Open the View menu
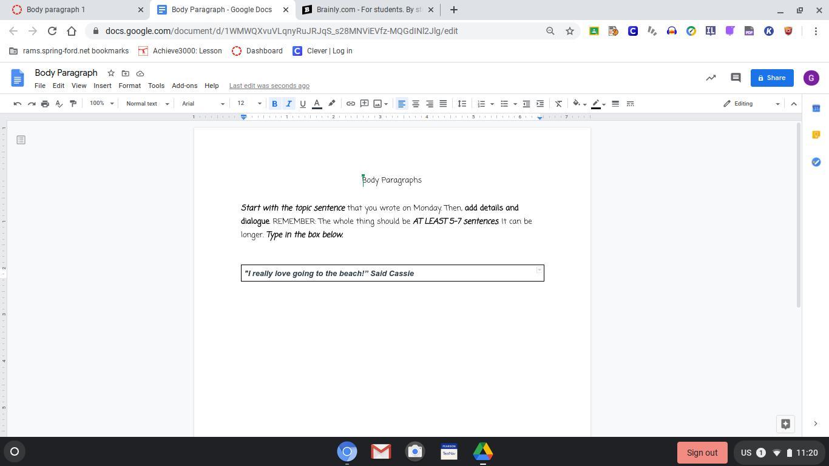 [79, 86]
